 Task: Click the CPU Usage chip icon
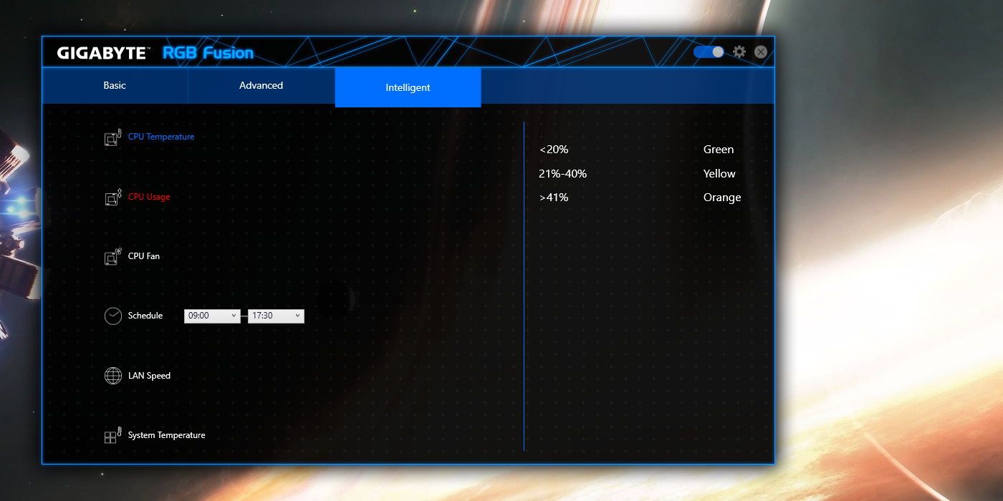[113, 198]
